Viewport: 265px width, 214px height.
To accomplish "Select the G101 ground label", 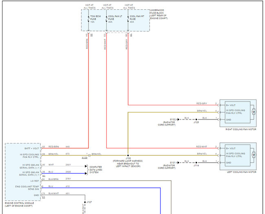I will pos(173,163).
